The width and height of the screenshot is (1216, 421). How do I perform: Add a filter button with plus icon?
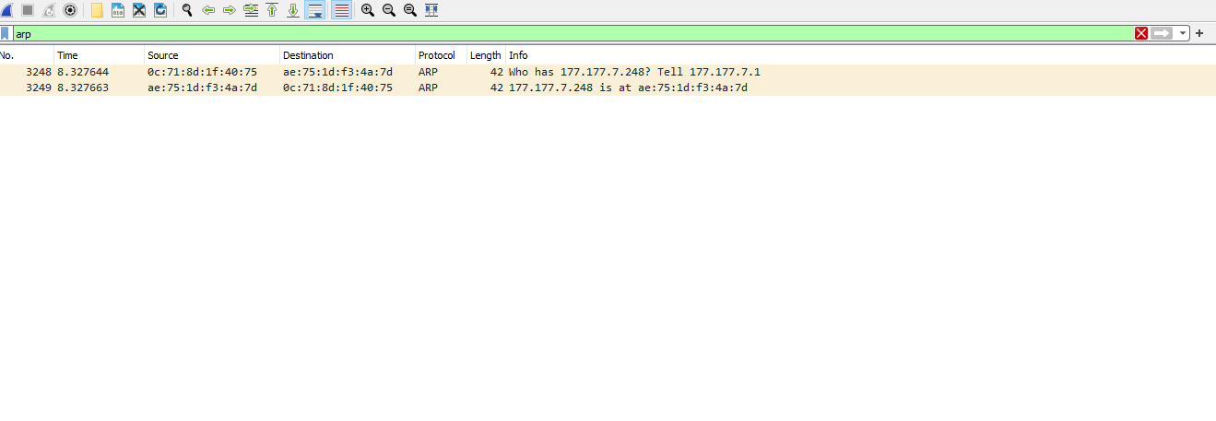(x=1199, y=33)
